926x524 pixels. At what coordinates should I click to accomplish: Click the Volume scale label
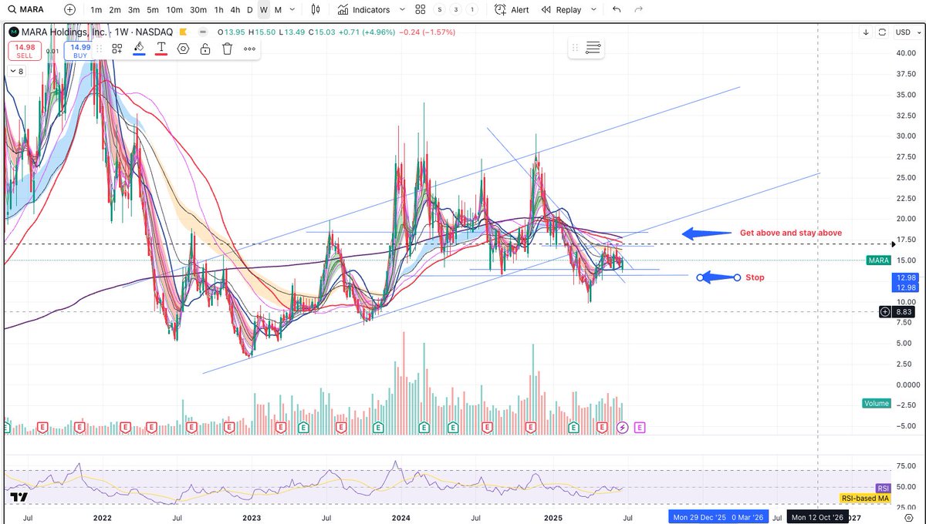pos(876,403)
